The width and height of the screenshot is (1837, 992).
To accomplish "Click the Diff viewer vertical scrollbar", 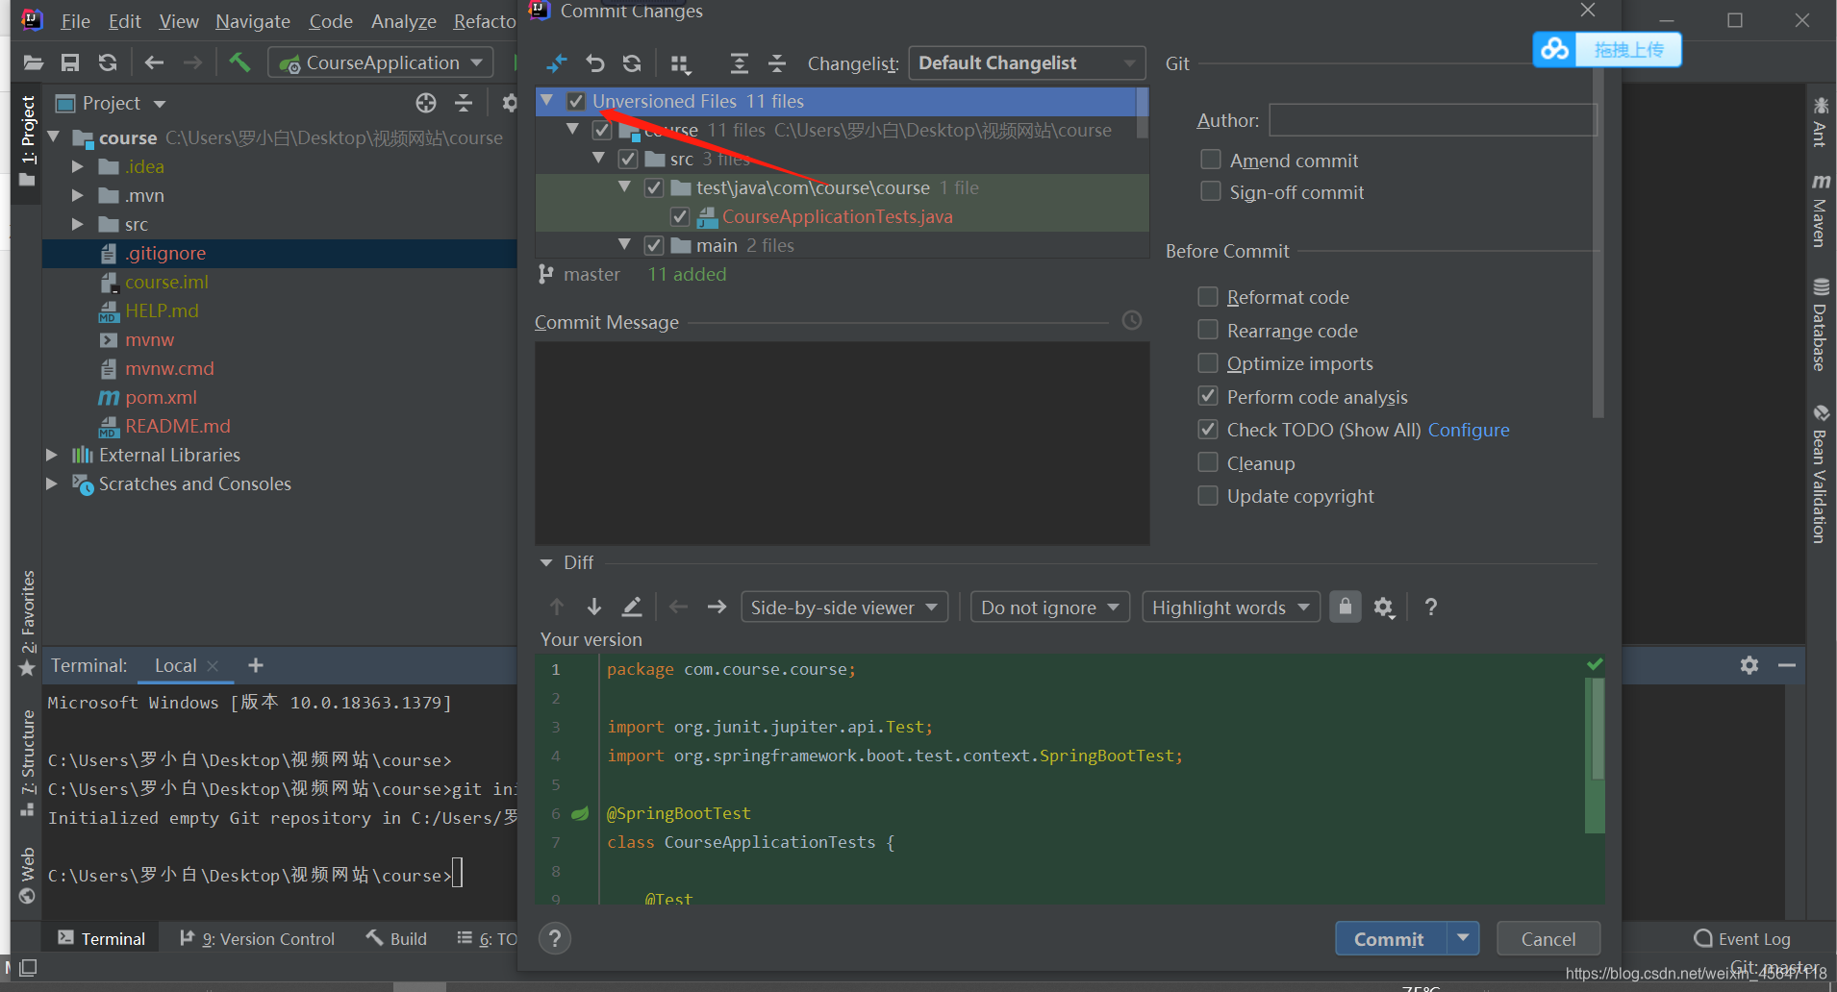I will [x=1597, y=731].
